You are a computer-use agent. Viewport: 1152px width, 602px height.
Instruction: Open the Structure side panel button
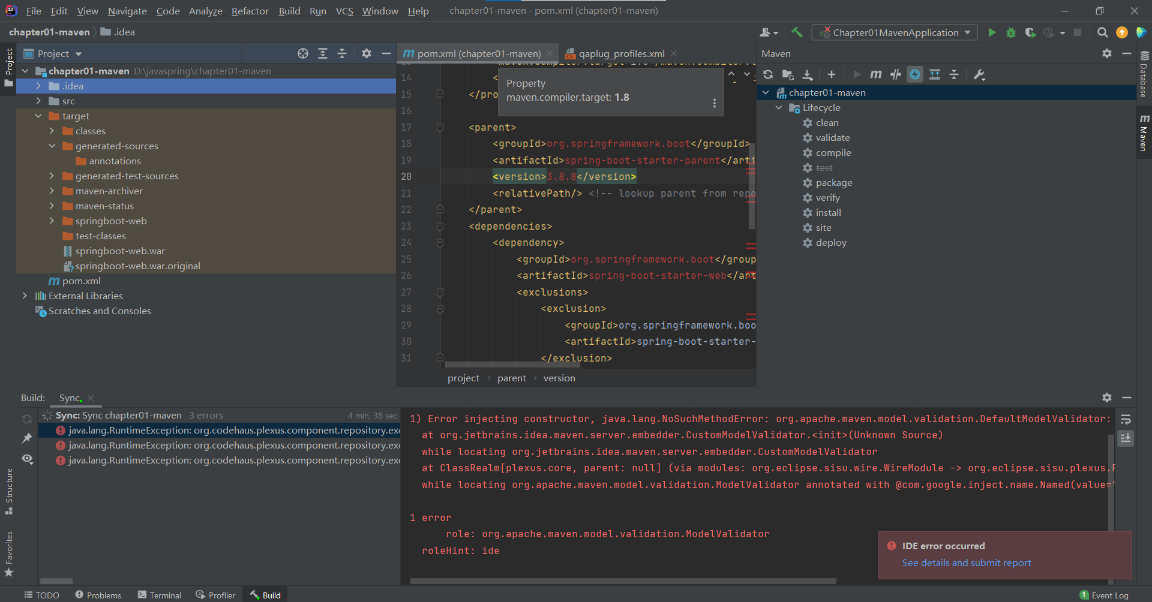click(8, 492)
